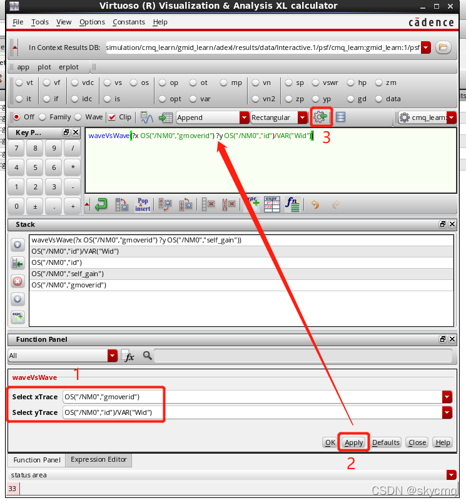This screenshot has width=466, height=503.
Task: Click the fn function list icon
Action: coord(292,204)
